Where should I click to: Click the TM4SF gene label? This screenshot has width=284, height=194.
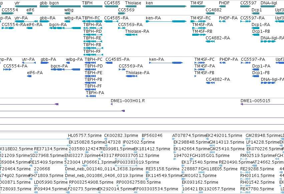(197, 3)
